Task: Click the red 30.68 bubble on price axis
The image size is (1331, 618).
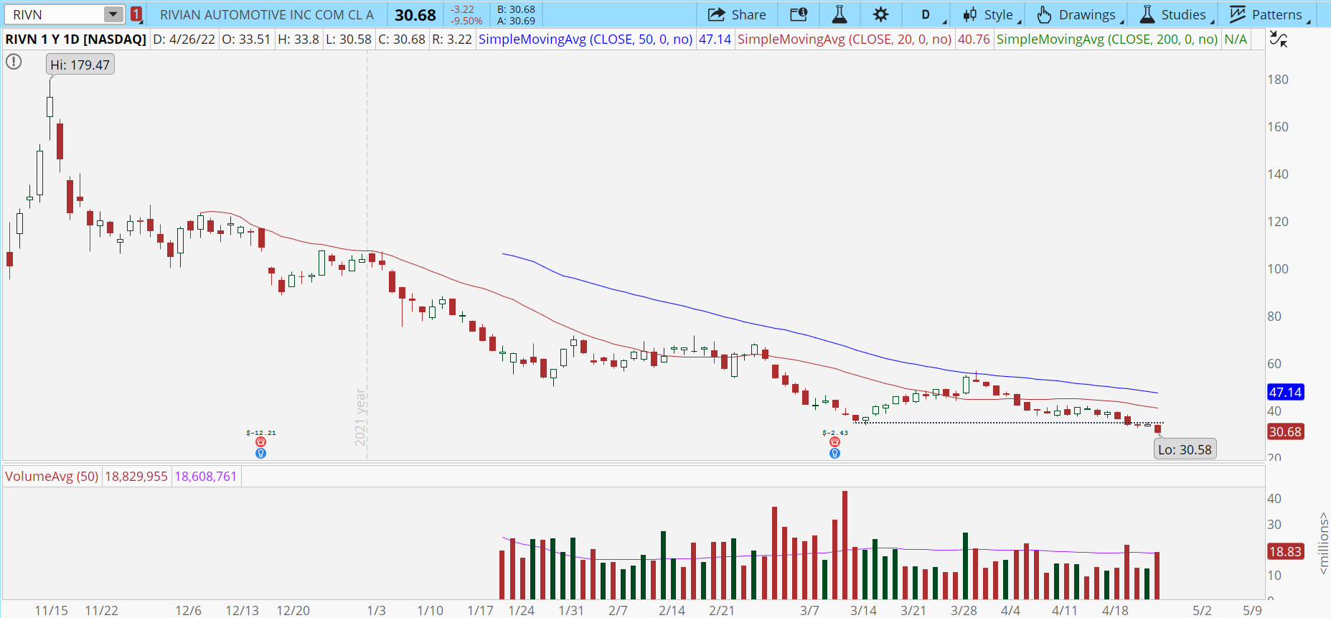Action: pos(1285,431)
